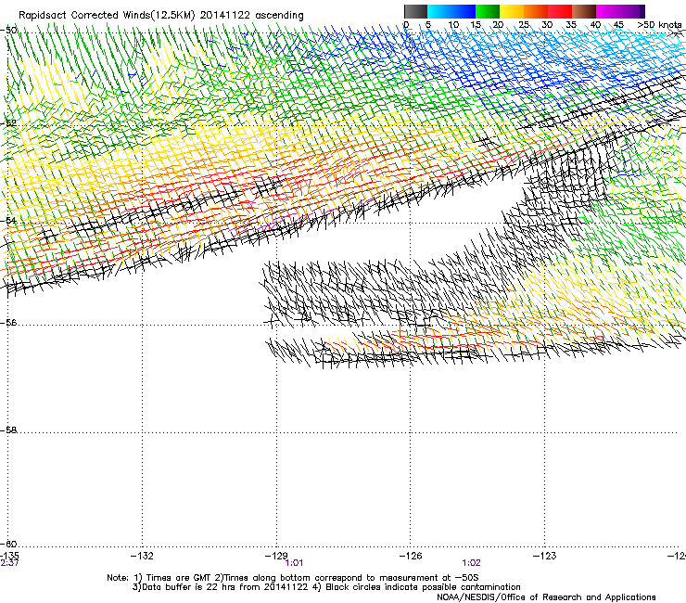Image resolution: width=686 pixels, height=603 pixels.
Task: Click the -52 latitude axis label
Action: click(x=8, y=123)
